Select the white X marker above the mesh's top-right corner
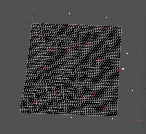The width and height of the screenshot is (146, 134). pyautogui.click(x=106, y=18)
